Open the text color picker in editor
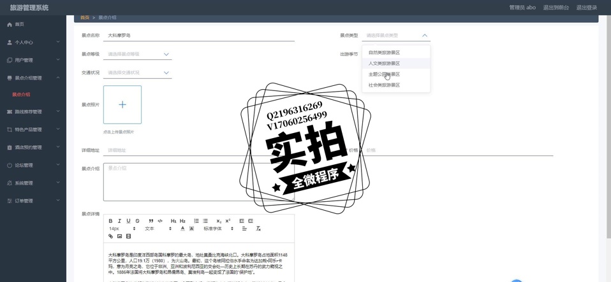 [182, 229]
